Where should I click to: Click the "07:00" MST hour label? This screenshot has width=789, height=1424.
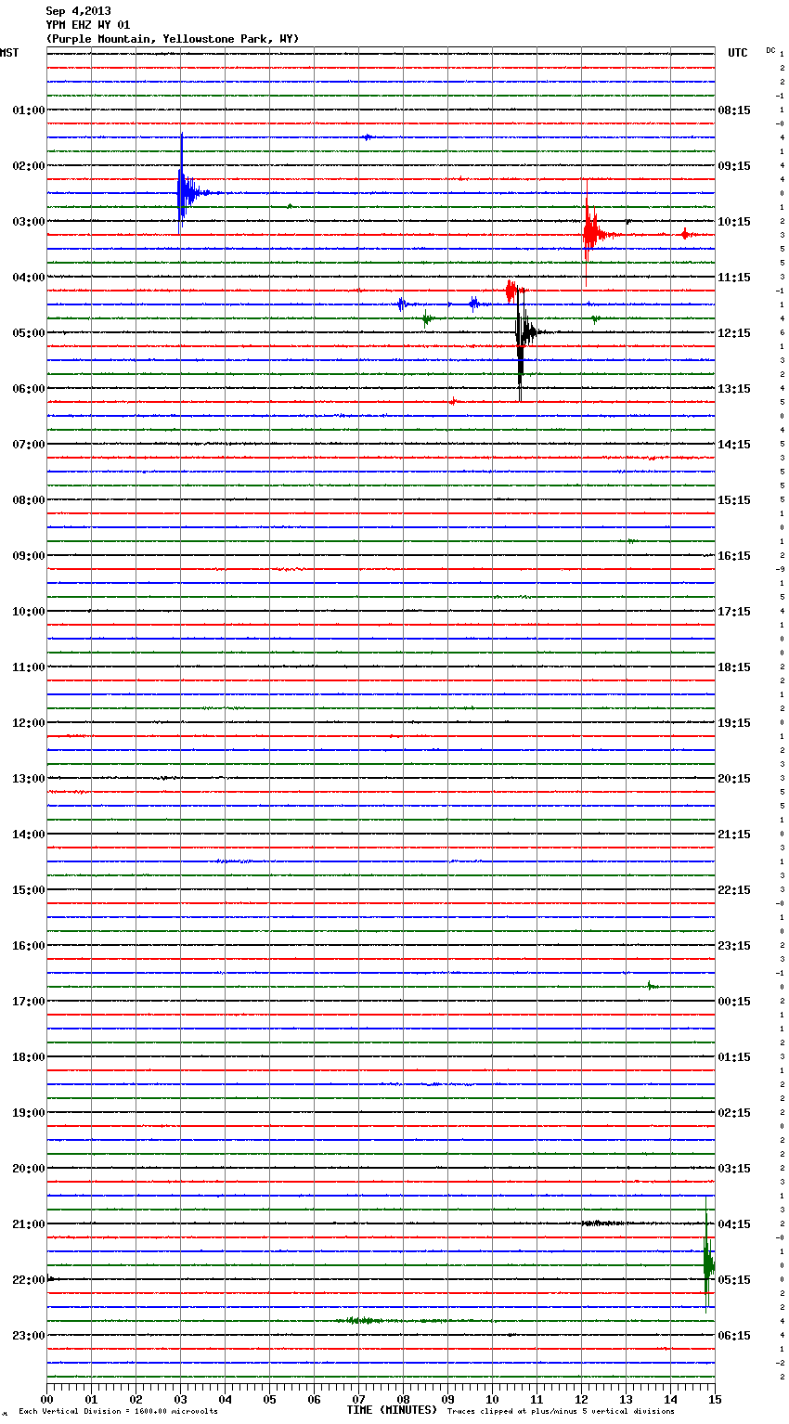point(29,444)
